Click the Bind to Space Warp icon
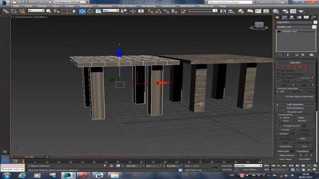 point(22,11)
